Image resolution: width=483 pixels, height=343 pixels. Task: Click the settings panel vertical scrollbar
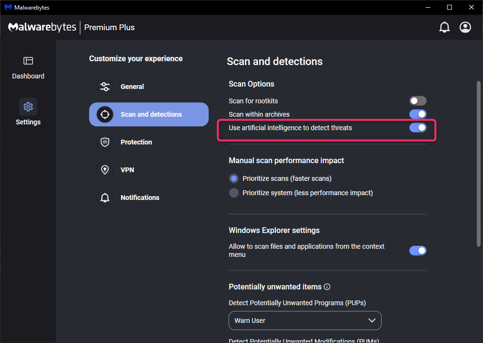coord(478,164)
